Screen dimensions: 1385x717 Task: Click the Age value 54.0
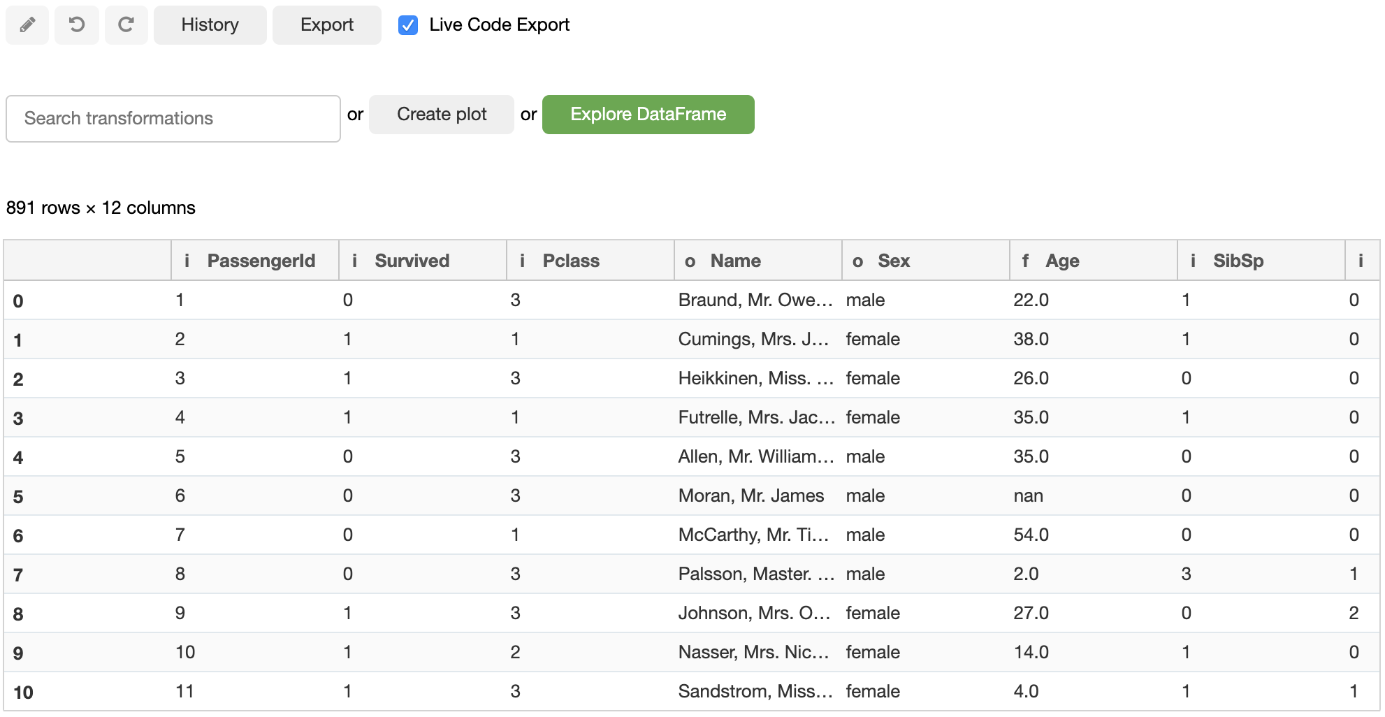click(x=1031, y=535)
